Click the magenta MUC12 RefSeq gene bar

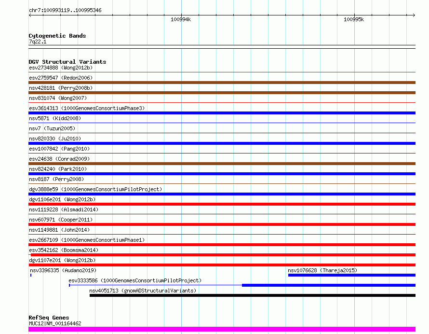pyautogui.click(x=222, y=329)
